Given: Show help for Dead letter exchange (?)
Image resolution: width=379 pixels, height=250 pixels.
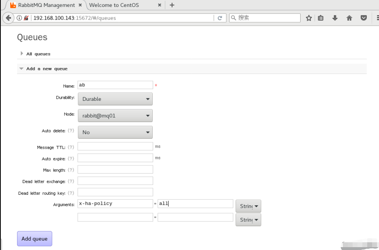Looking at the screenshot, I should [x=71, y=181].
